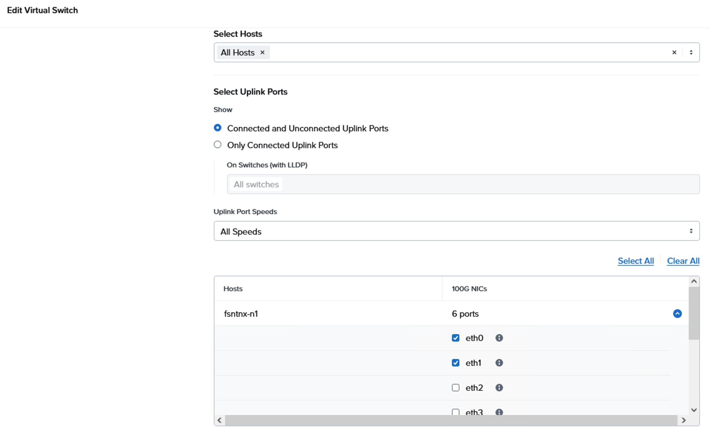
Task: Clear the Select Hosts field with X
Action: [674, 53]
